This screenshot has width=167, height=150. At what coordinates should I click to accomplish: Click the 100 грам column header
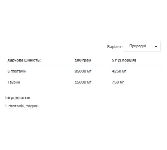click(83, 60)
